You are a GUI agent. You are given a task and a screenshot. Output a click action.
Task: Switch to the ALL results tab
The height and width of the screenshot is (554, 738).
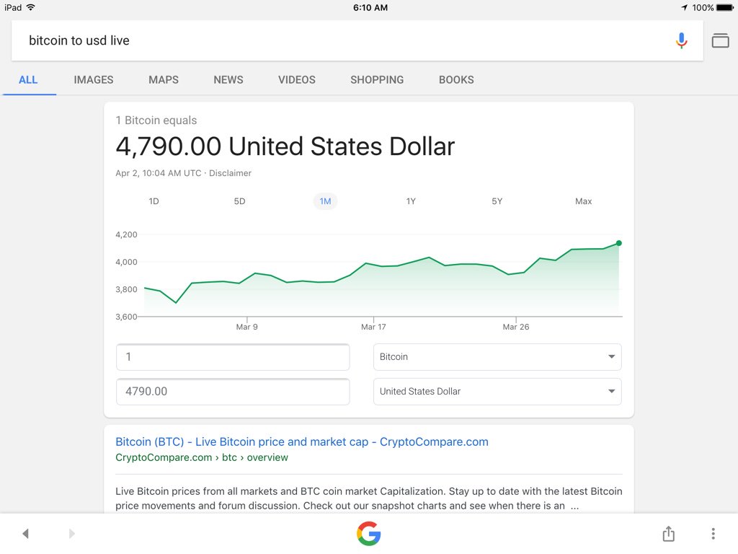point(28,79)
